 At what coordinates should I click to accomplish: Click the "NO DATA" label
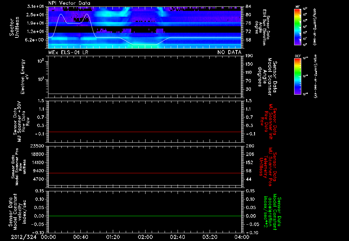[229, 52]
